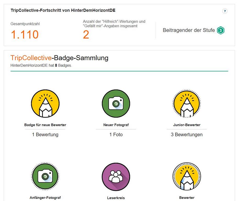
Task: Click the 'Leserkreis' label
Action: click(116, 198)
